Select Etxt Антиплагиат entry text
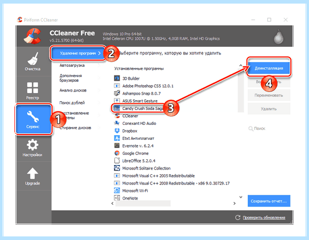 pyautogui.click(x=138, y=138)
